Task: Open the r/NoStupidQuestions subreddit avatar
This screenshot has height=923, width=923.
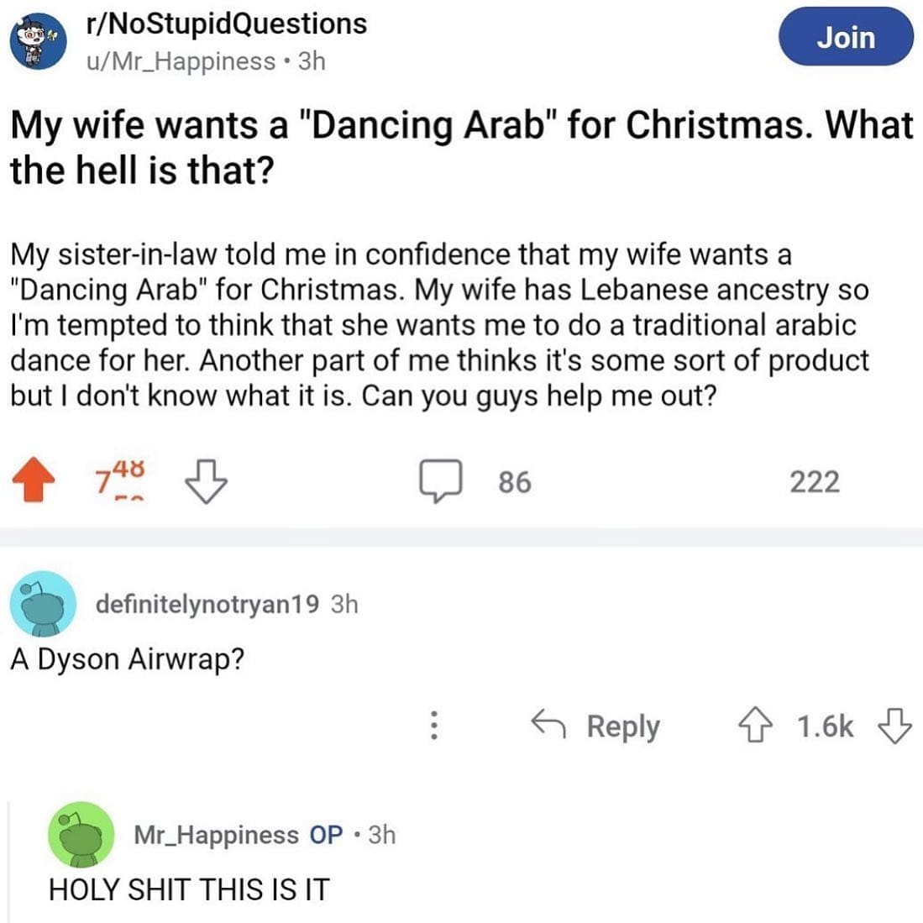Action: click(39, 41)
